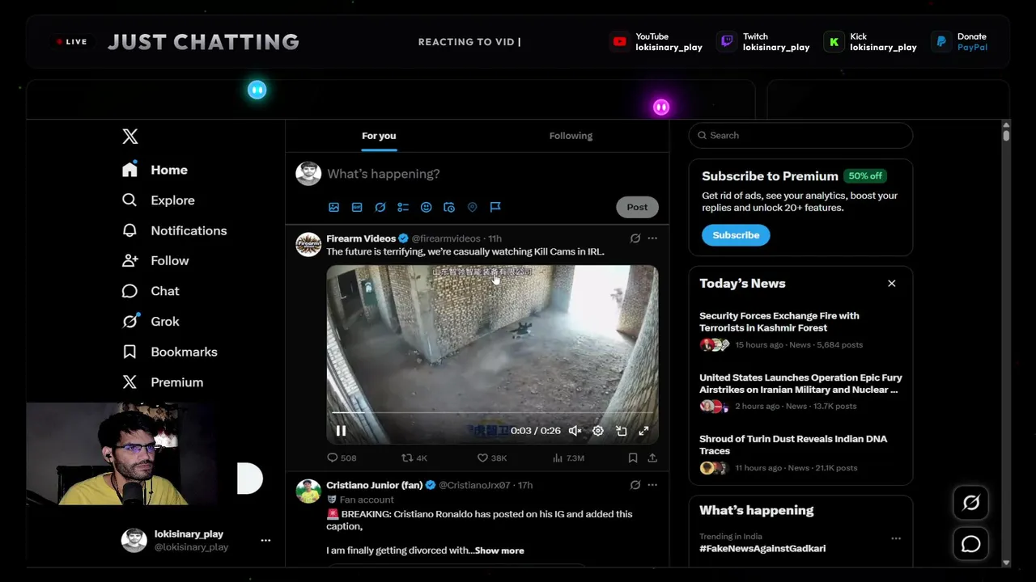
Task: Click the Post button
Action: coord(637,207)
